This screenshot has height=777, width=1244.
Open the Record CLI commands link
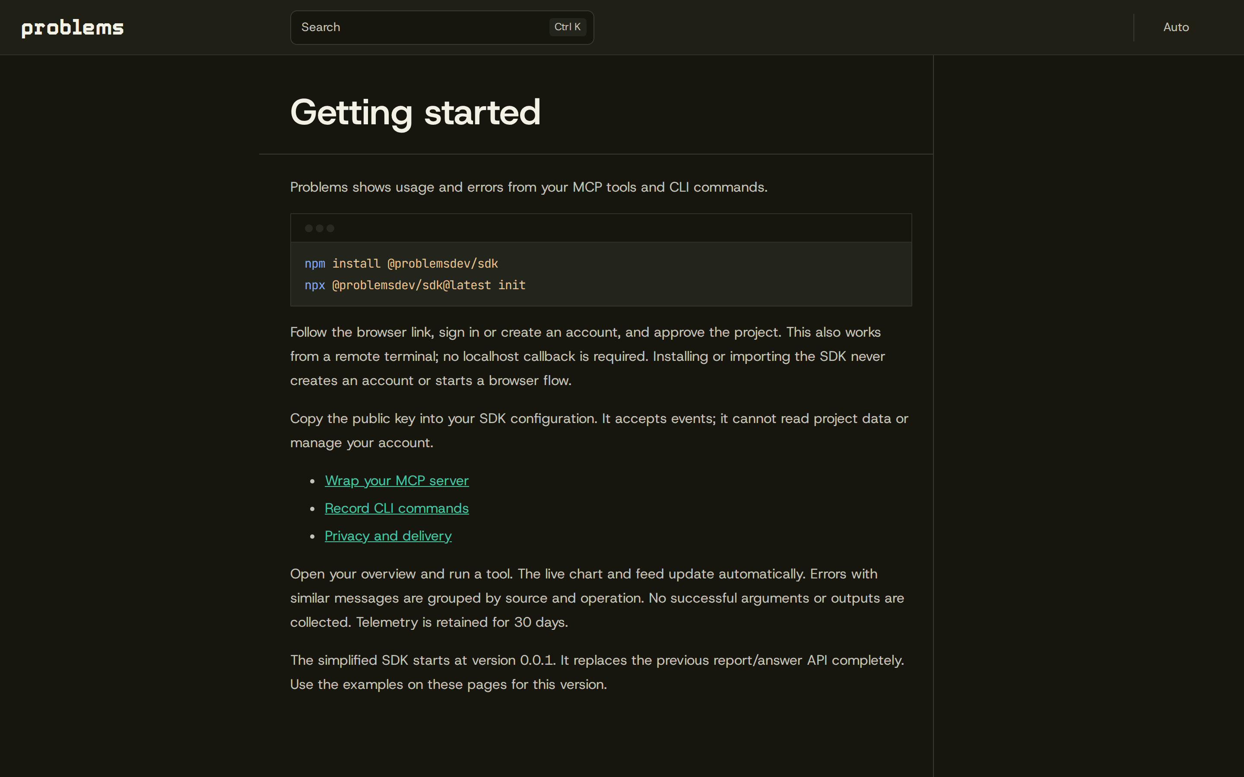coord(397,508)
